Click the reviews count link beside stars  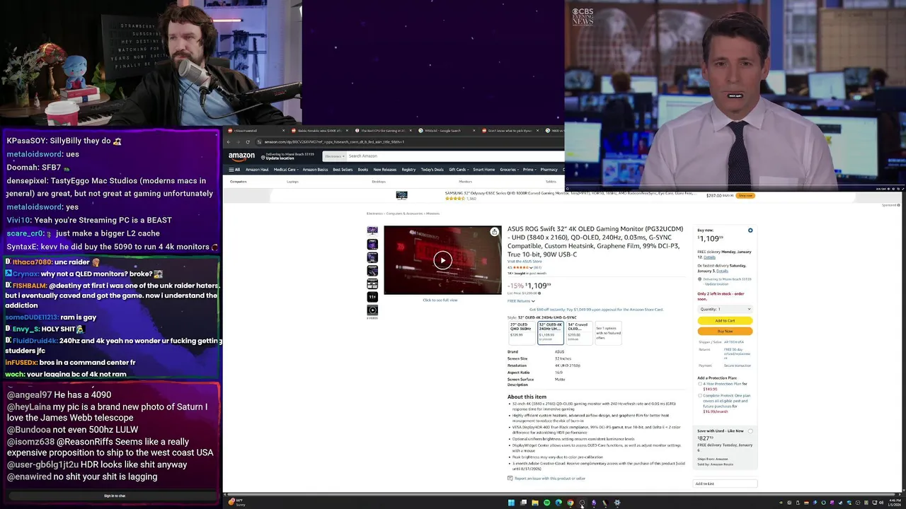coord(537,267)
